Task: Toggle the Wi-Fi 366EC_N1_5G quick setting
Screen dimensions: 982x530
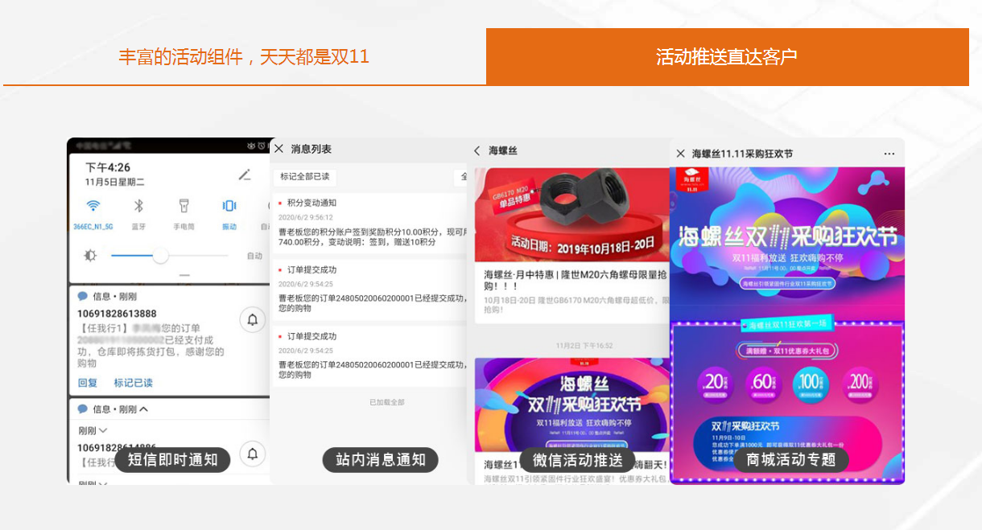Action: click(x=93, y=206)
